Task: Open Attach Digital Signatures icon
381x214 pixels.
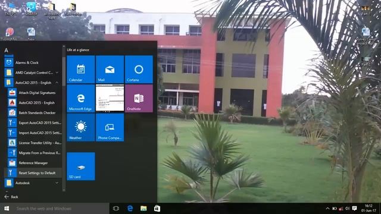Action: 12,93
